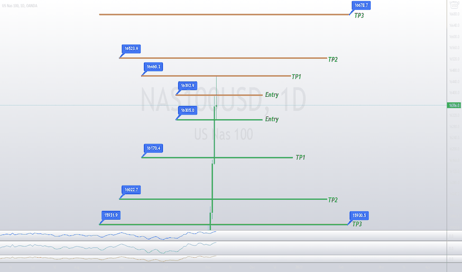
Task: Select the Entry label on 16305.0 line
Action: 272,119
